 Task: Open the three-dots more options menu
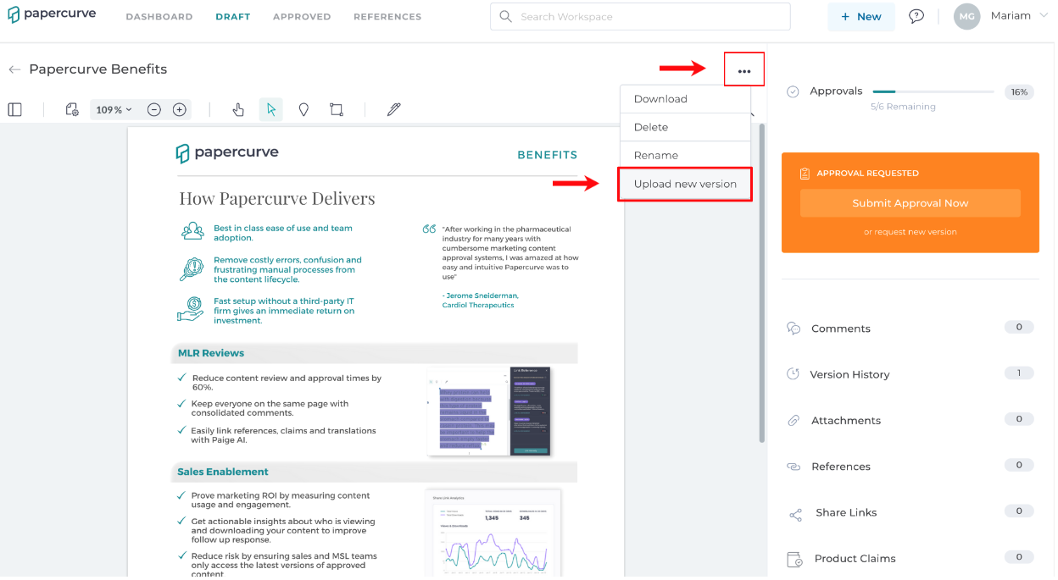744,70
